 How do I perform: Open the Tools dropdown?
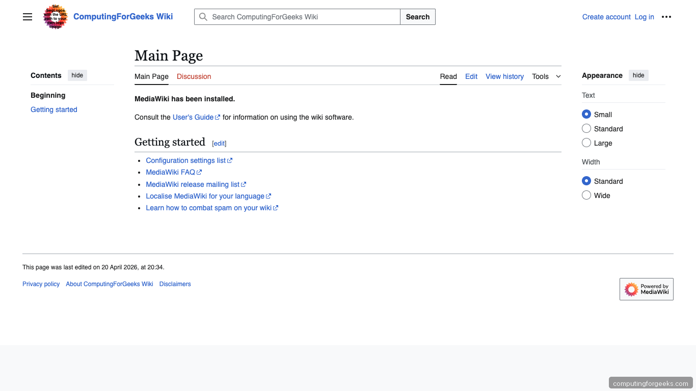545,76
